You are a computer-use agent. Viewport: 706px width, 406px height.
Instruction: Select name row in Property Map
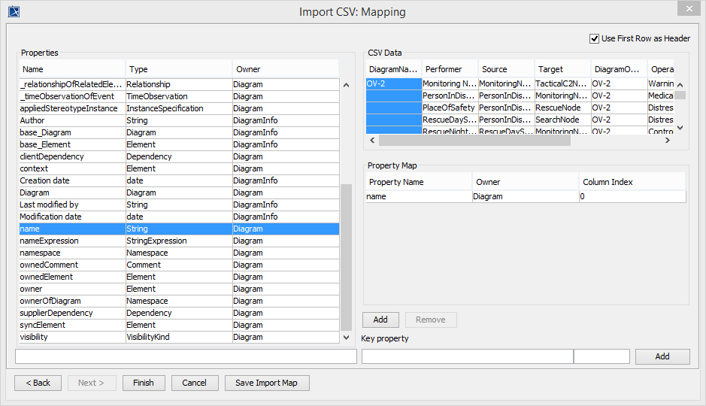tap(418, 196)
